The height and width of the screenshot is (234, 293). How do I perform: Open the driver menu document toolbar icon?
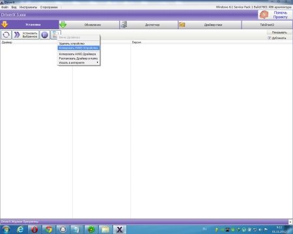point(55,34)
